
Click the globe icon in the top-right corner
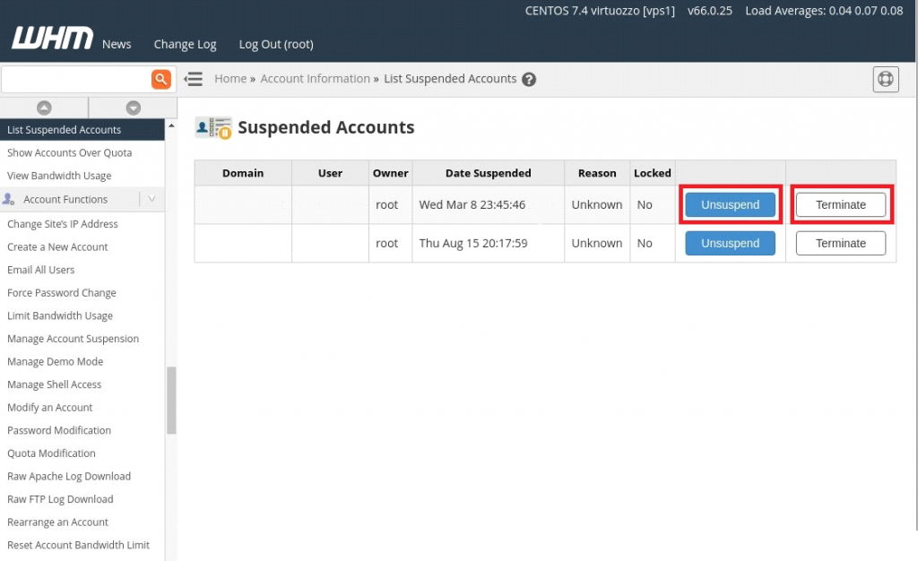tap(886, 79)
